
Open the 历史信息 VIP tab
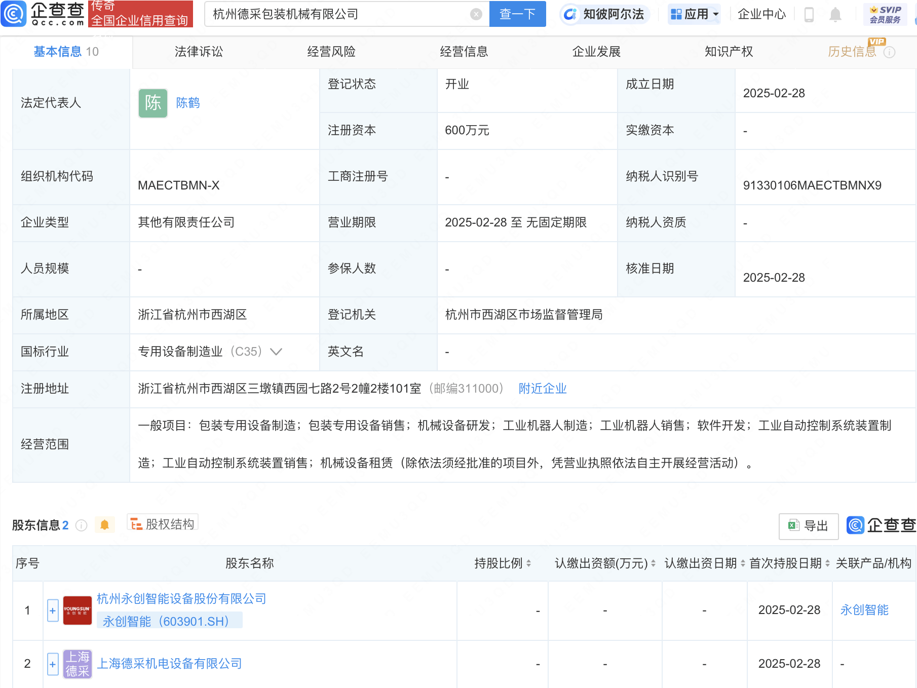point(852,52)
